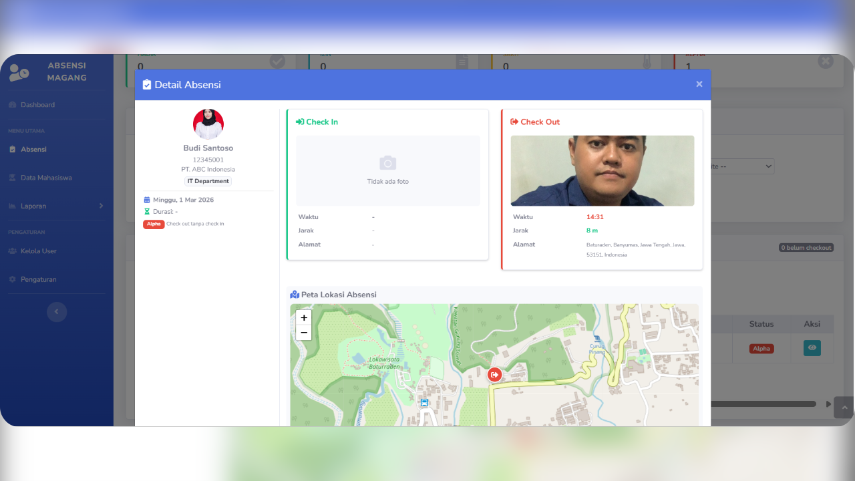Click Budi Santoso's profile avatar
855x481 pixels.
tap(208, 124)
